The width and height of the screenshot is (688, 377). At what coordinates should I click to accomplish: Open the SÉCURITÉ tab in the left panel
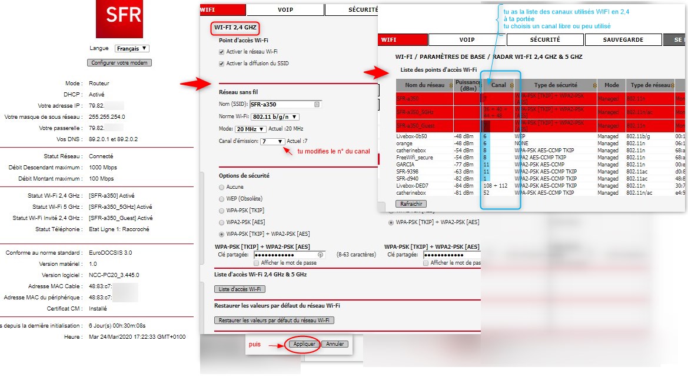(x=351, y=9)
